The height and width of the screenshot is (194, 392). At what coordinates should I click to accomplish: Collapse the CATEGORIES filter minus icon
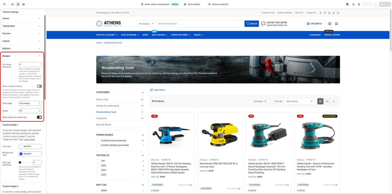tap(143, 92)
